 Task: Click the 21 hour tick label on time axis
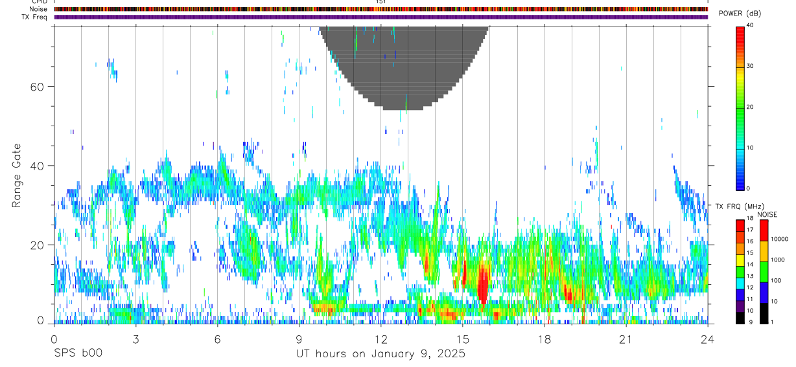click(x=626, y=339)
